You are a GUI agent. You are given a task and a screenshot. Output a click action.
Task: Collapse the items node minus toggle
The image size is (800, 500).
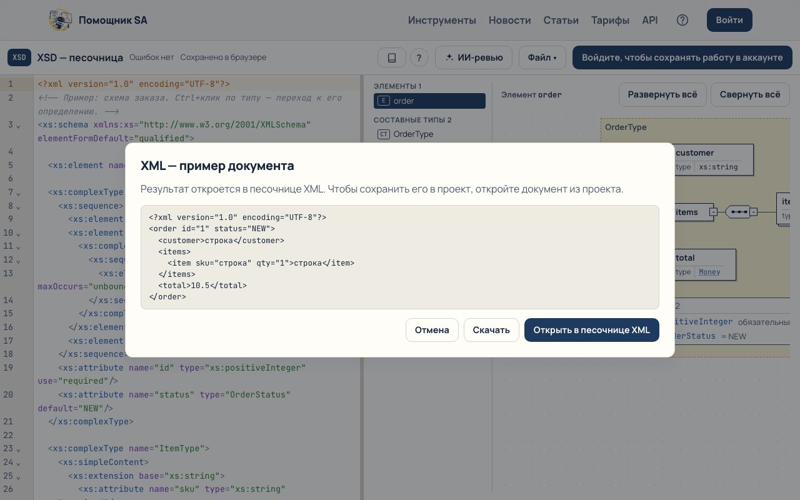(x=713, y=212)
